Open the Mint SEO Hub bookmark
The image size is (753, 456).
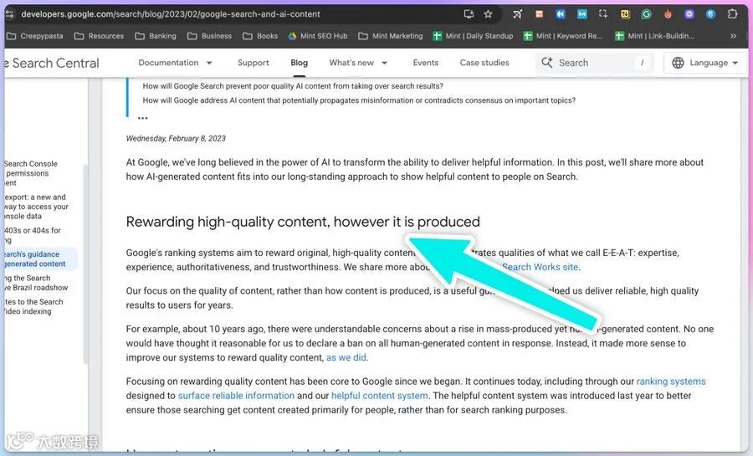coord(317,36)
